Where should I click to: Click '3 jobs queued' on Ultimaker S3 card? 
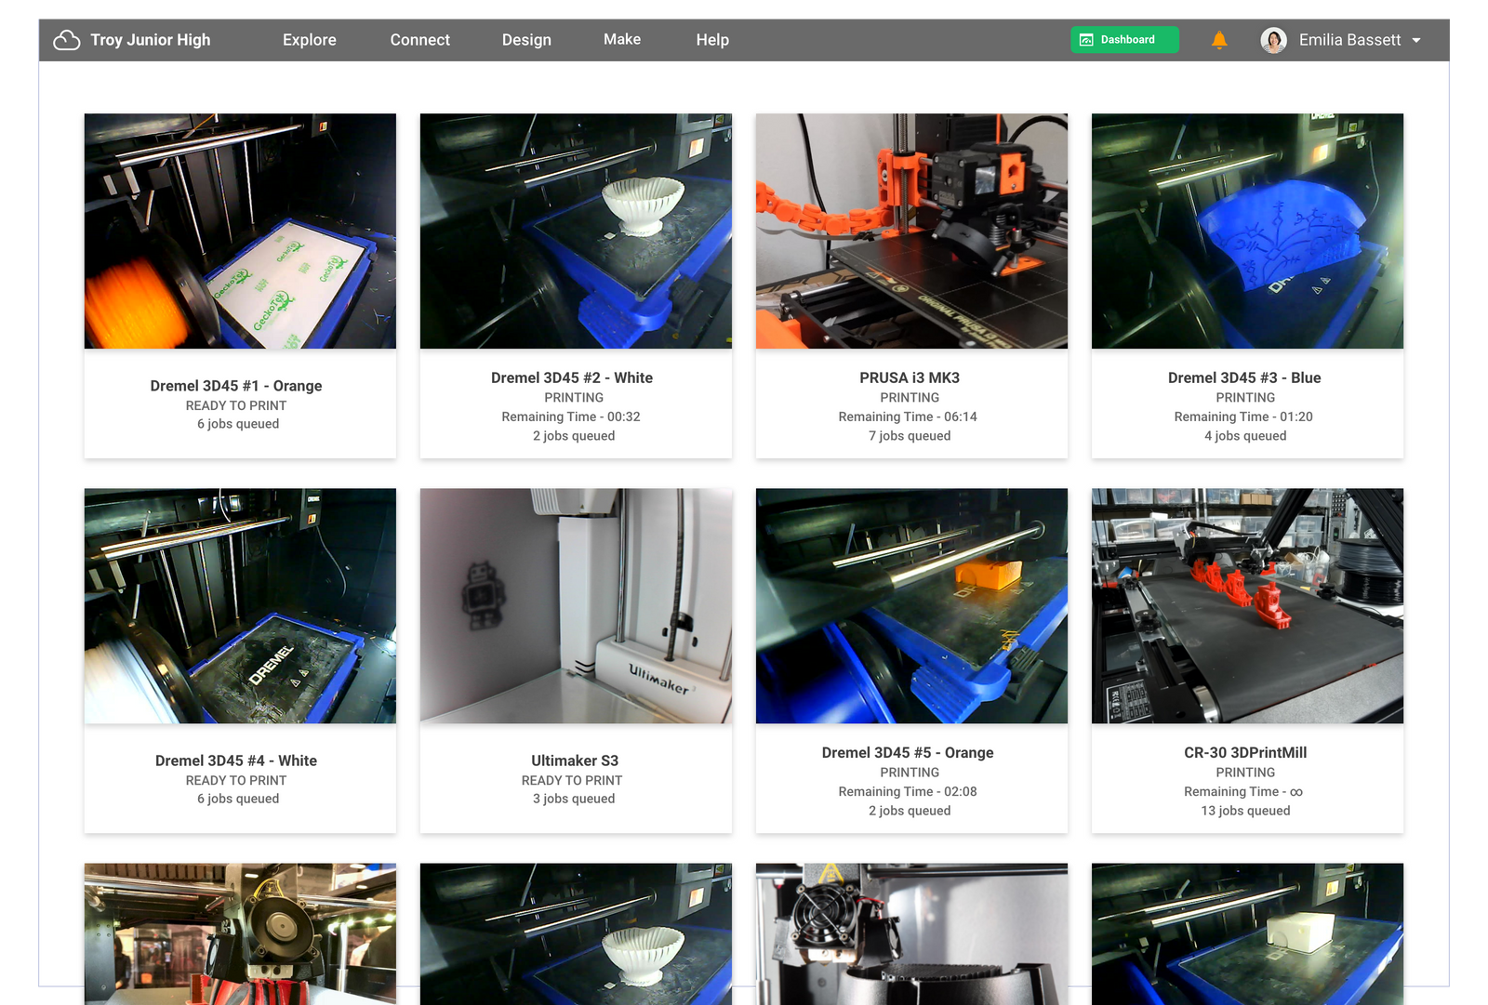pos(574,799)
